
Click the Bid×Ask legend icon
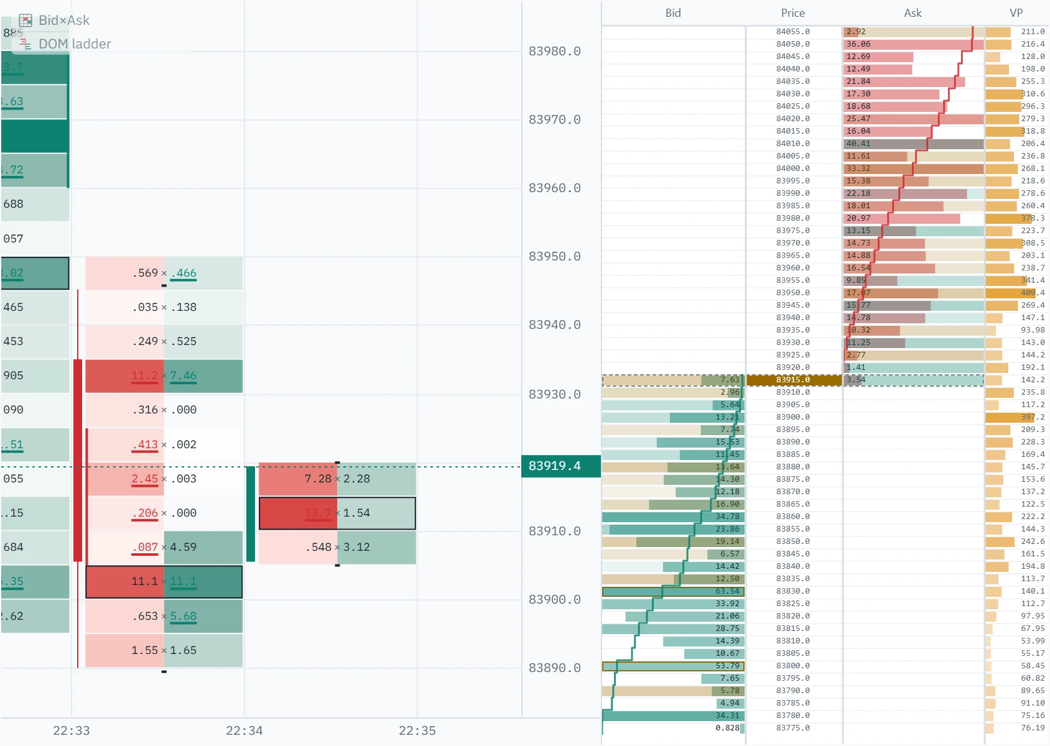coord(26,21)
